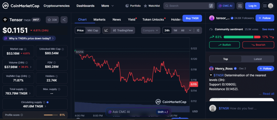Click the Log In button

tap(252, 6)
